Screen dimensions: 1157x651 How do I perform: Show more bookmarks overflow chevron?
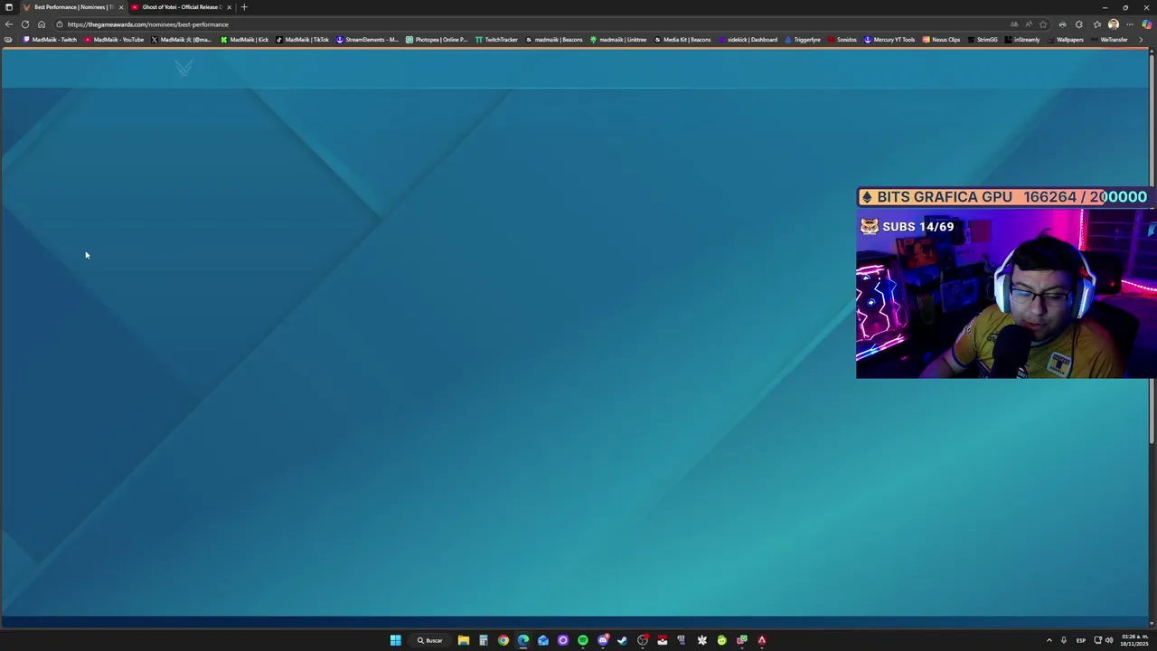click(x=1141, y=40)
